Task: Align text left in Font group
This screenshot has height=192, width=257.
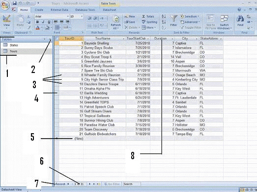Action: coord(56,22)
